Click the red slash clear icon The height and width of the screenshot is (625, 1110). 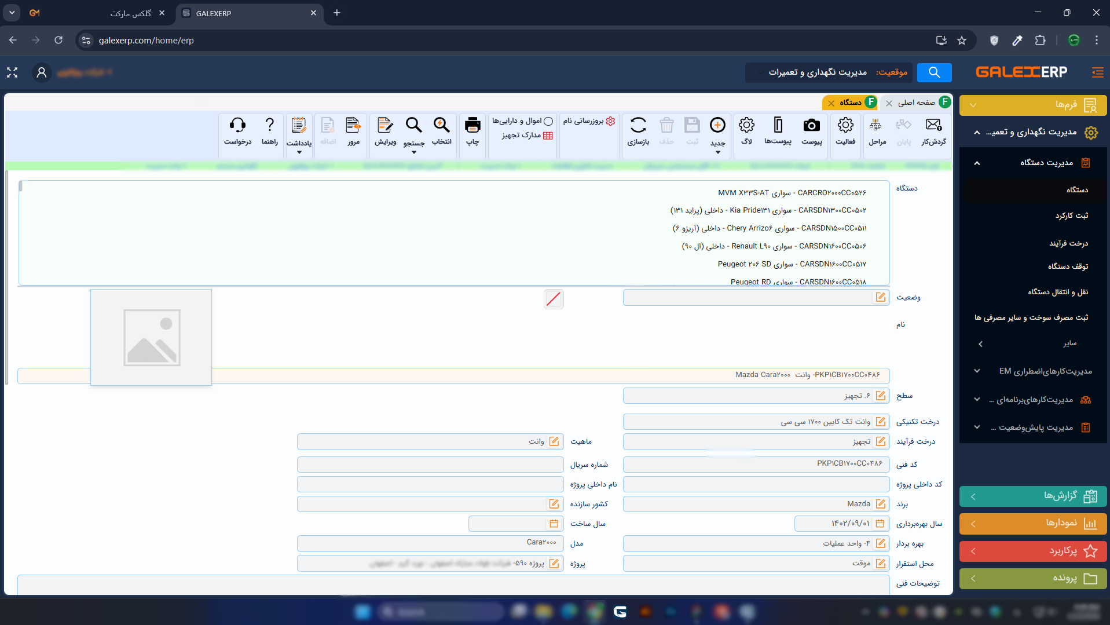[554, 299]
